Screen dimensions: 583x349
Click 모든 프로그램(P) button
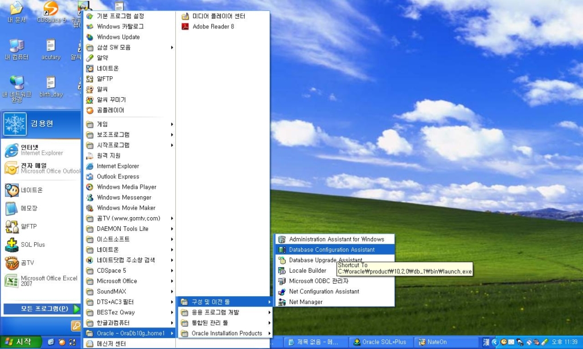tap(42, 309)
